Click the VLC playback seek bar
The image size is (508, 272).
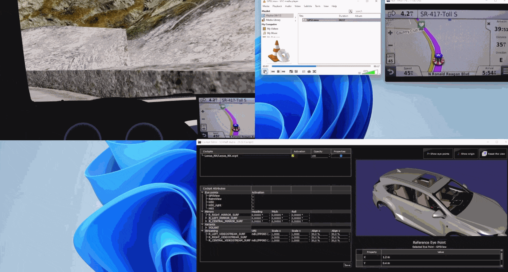(321, 66)
